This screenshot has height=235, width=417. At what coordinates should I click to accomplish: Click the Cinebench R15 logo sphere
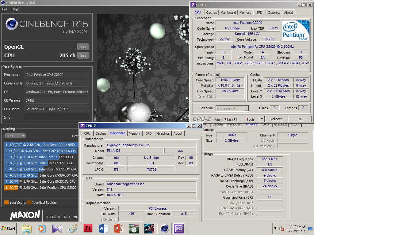(12, 24)
